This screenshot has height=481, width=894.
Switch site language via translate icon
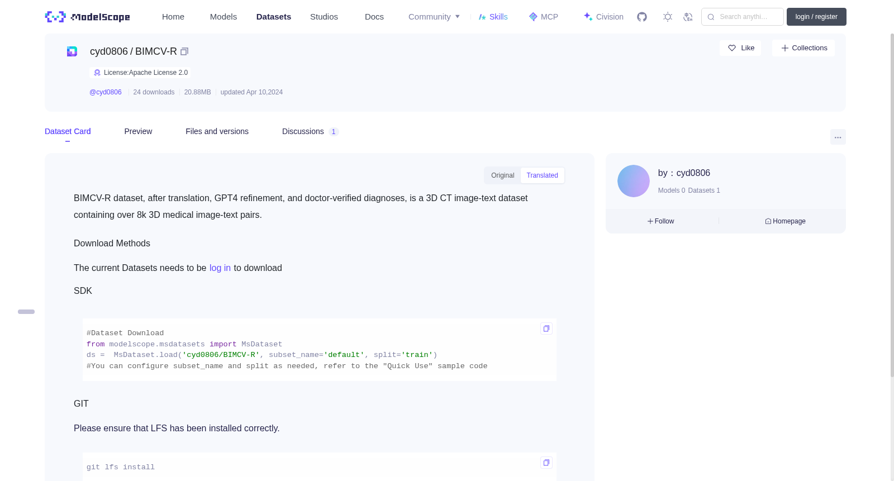(x=688, y=17)
